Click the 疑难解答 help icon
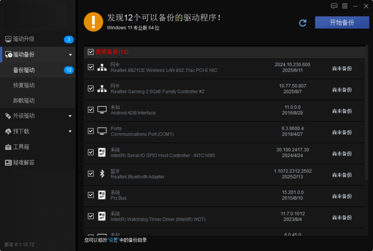The image size is (373, 251). pos(8,163)
